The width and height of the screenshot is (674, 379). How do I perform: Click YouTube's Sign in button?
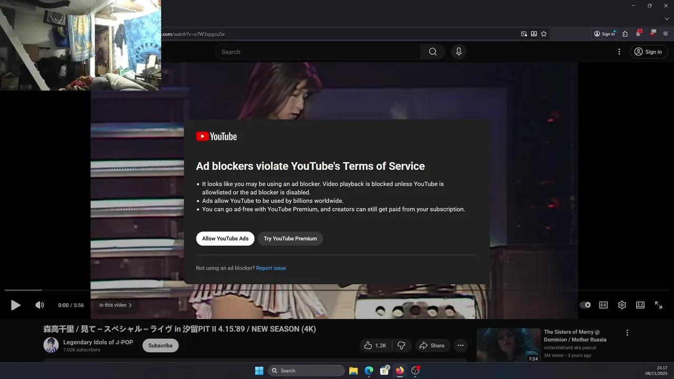pos(649,52)
